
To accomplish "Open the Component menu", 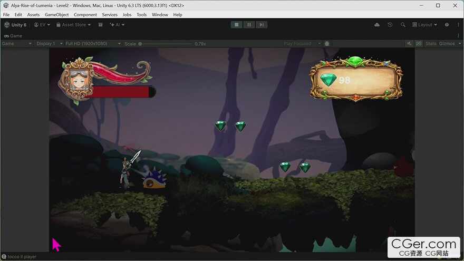I will 85,15.
